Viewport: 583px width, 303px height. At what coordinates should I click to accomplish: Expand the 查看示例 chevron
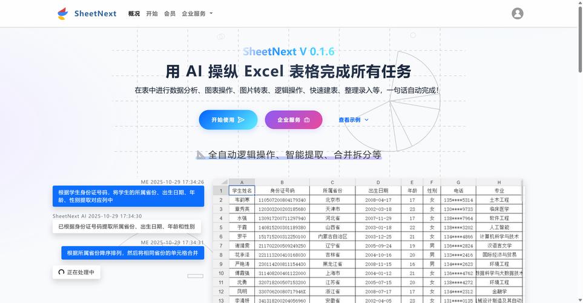pyautogui.click(x=367, y=120)
